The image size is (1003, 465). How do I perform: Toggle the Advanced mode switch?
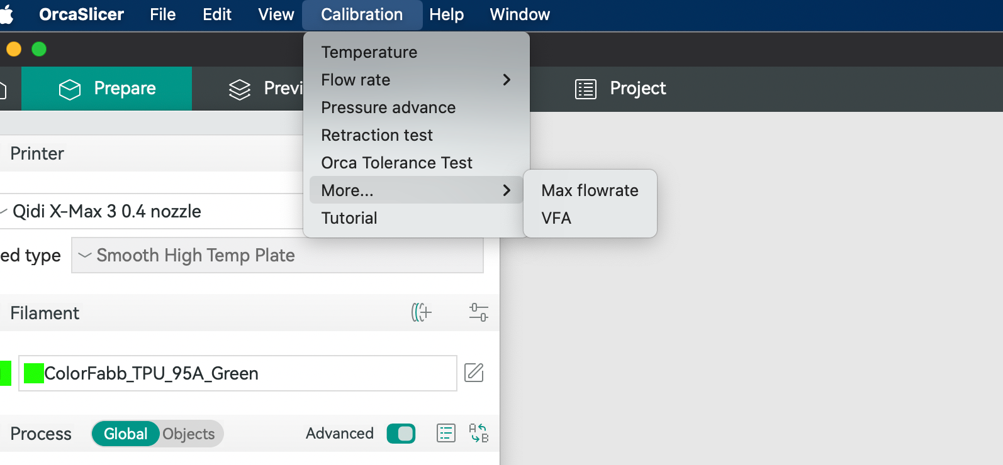point(401,434)
